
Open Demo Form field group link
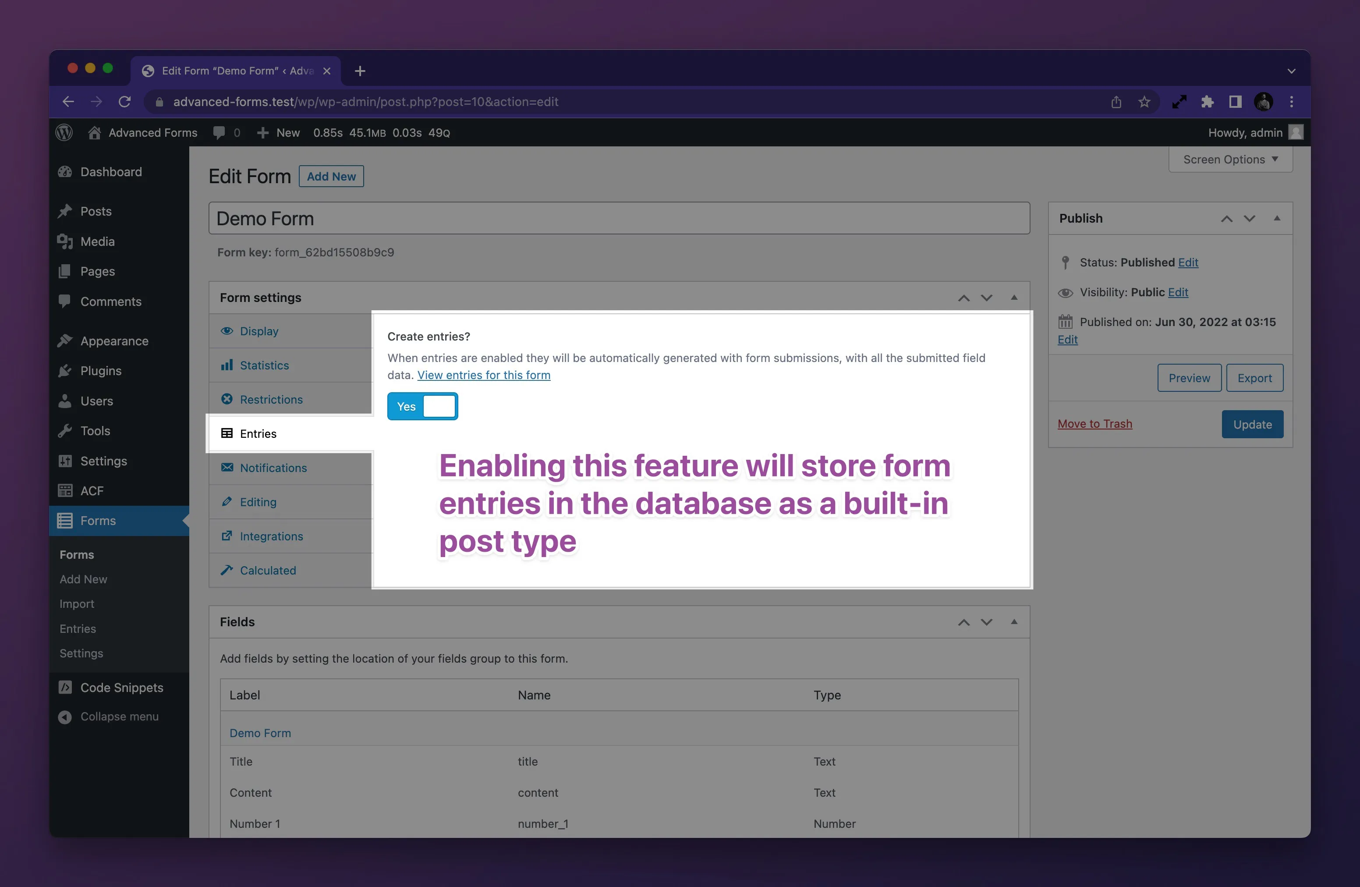tap(260, 733)
